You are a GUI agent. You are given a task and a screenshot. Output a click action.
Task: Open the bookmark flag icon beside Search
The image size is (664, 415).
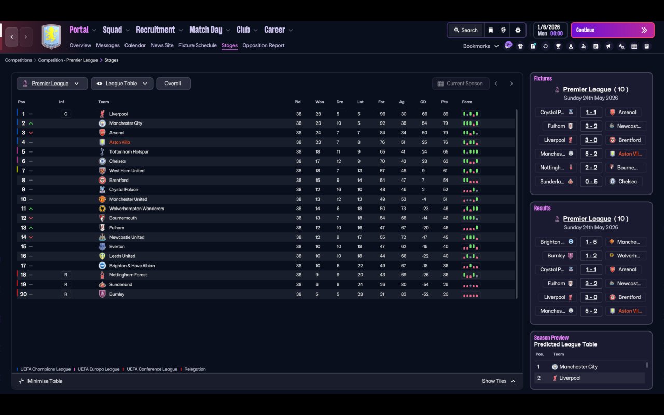491,30
